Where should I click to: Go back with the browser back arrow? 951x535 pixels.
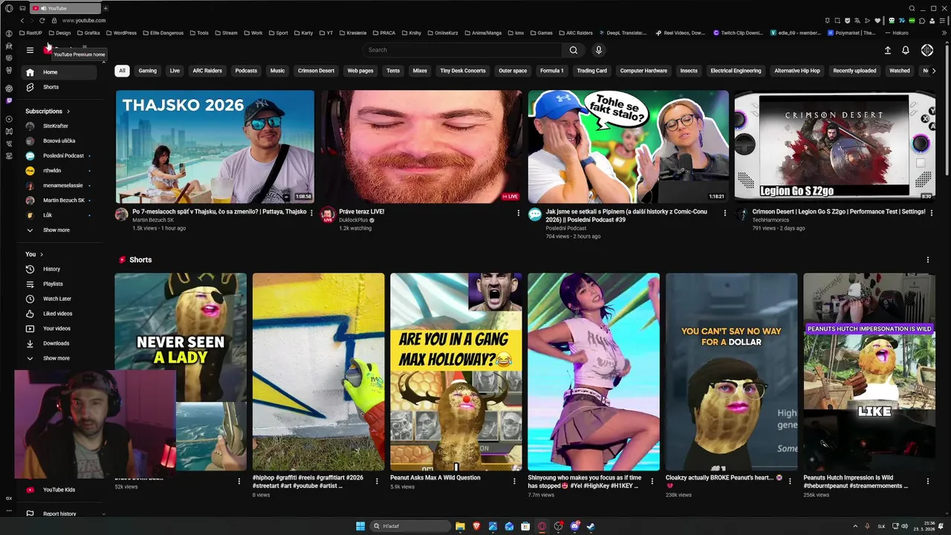click(22, 20)
